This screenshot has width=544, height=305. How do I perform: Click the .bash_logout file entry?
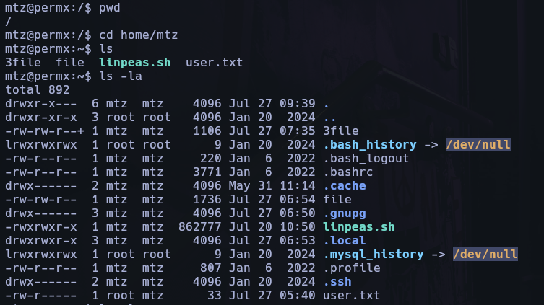point(366,159)
